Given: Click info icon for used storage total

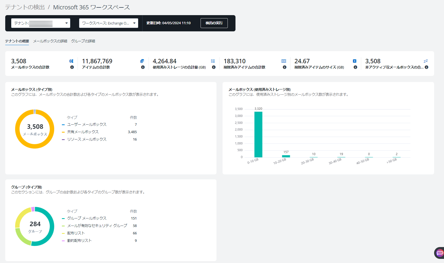Looking at the screenshot, I should pos(214,67).
